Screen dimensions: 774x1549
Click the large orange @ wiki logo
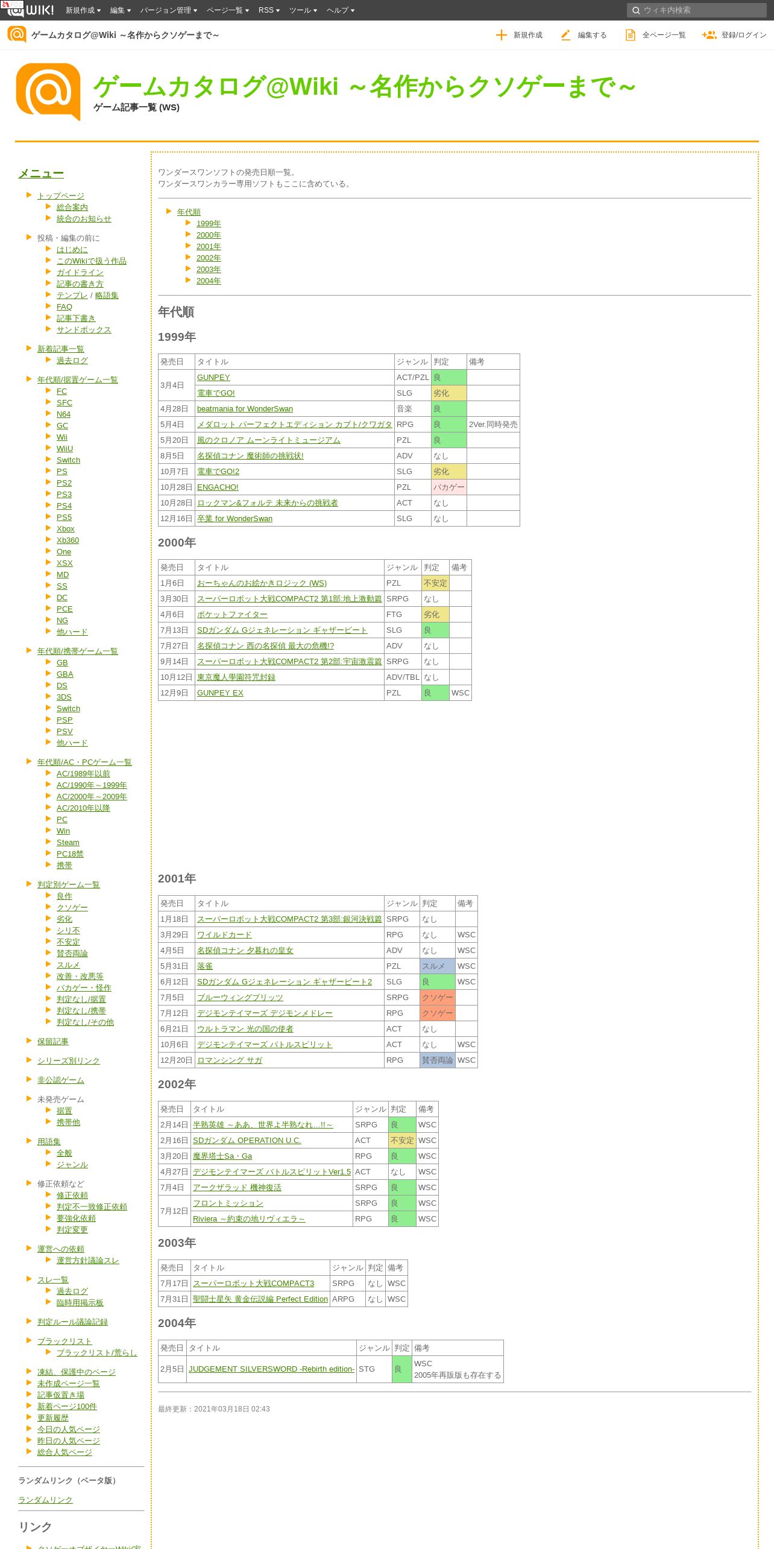(48, 92)
